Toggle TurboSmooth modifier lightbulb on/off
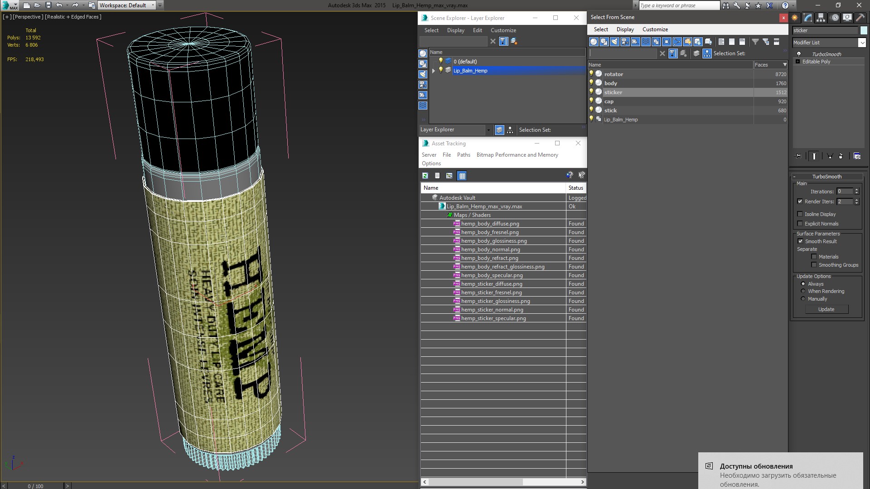 click(799, 54)
